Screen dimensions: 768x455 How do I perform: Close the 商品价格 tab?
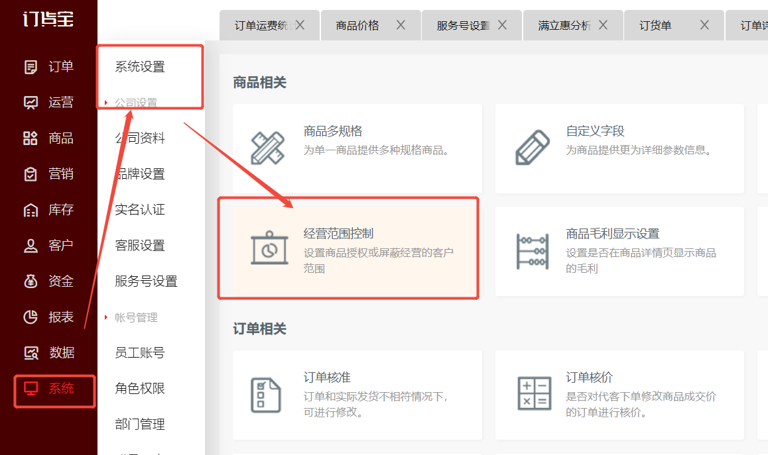[401, 25]
